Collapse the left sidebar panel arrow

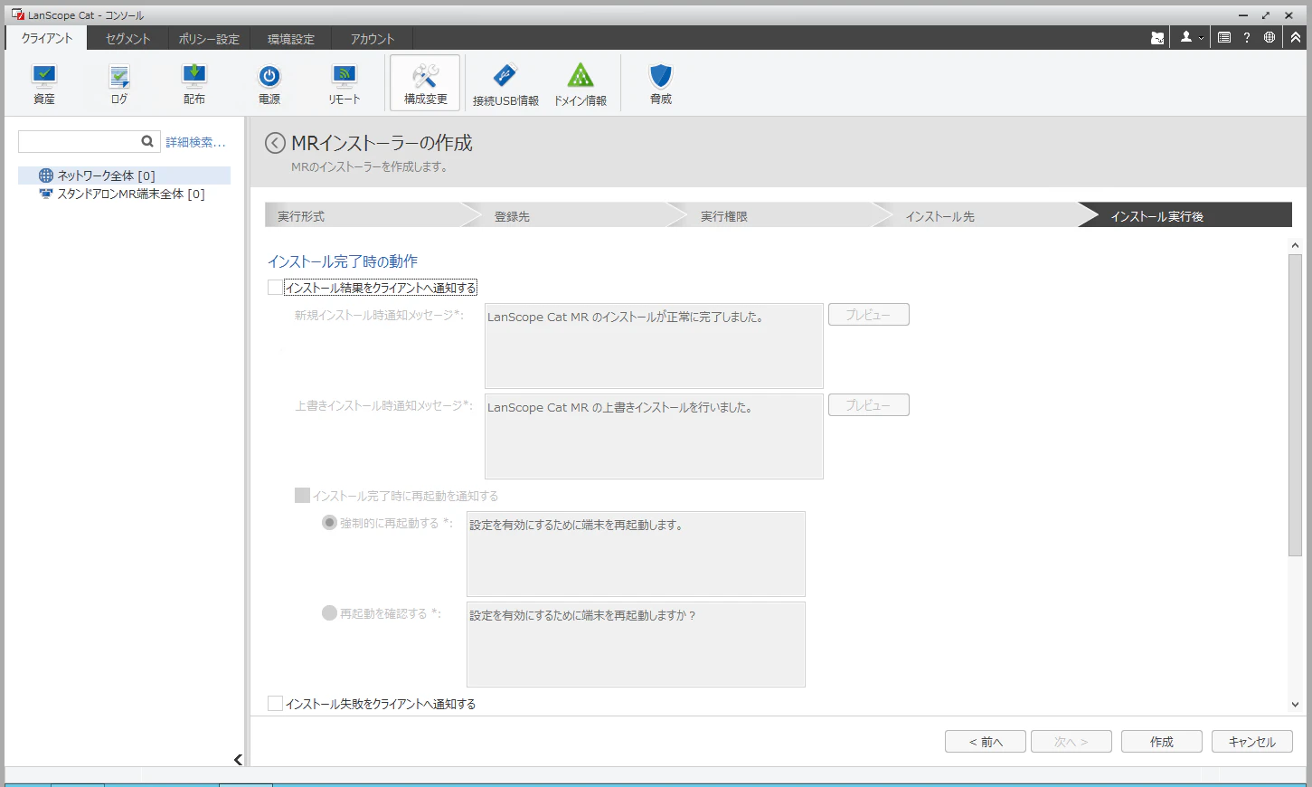click(x=238, y=760)
